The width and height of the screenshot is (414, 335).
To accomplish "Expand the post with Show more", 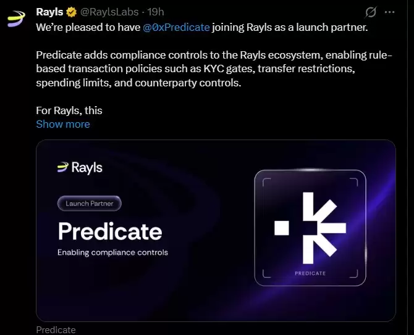I will (x=62, y=124).
